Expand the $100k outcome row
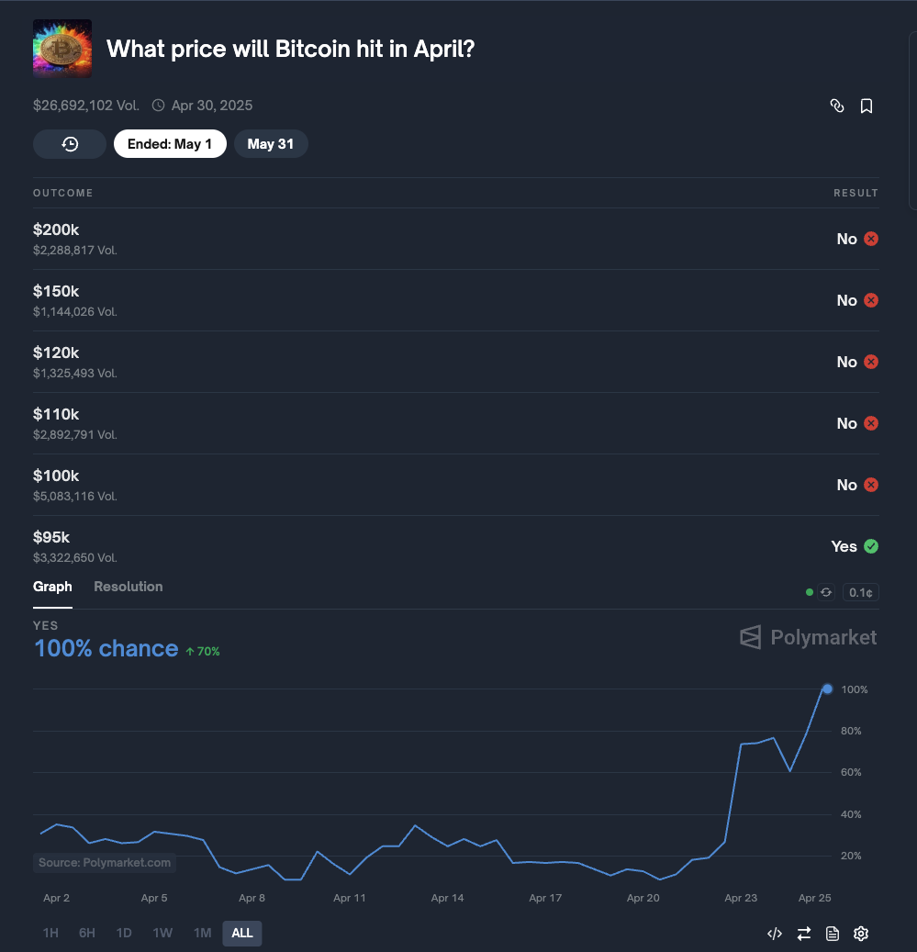917x952 pixels. pos(455,485)
